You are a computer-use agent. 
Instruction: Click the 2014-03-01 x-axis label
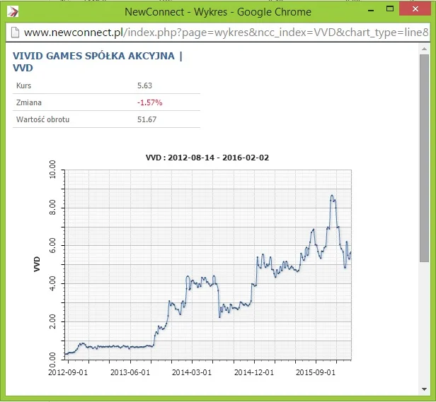click(x=192, y=372)
